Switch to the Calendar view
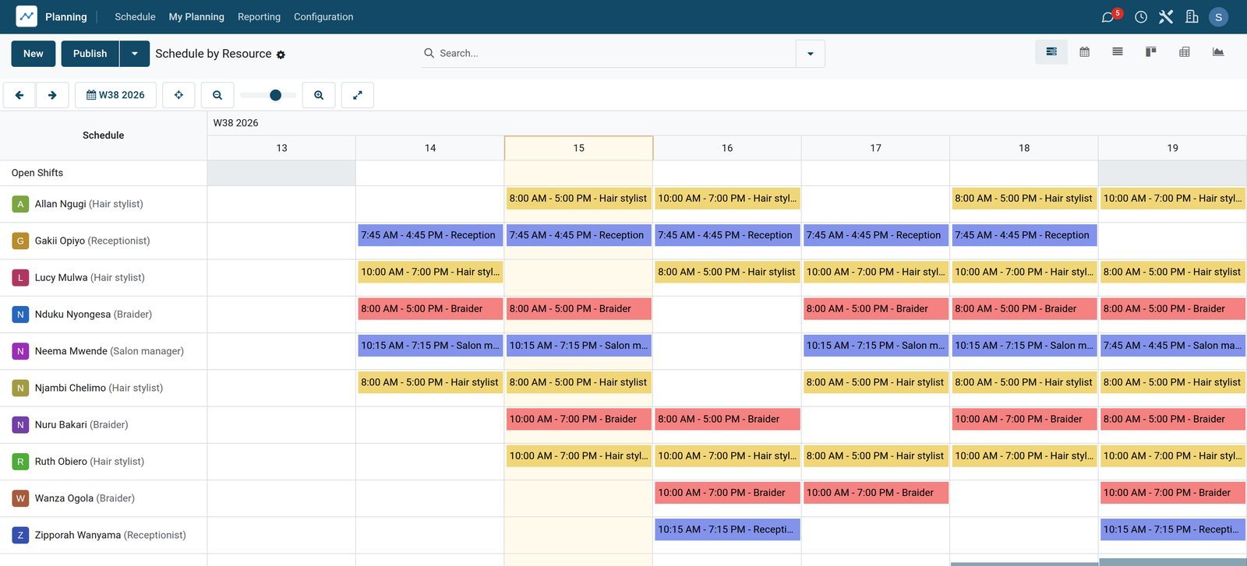This screenshot has height=566, width=1247. click(x=1084, y=52)
